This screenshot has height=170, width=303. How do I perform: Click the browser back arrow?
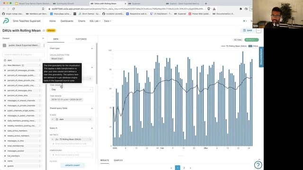pos(3,9)
